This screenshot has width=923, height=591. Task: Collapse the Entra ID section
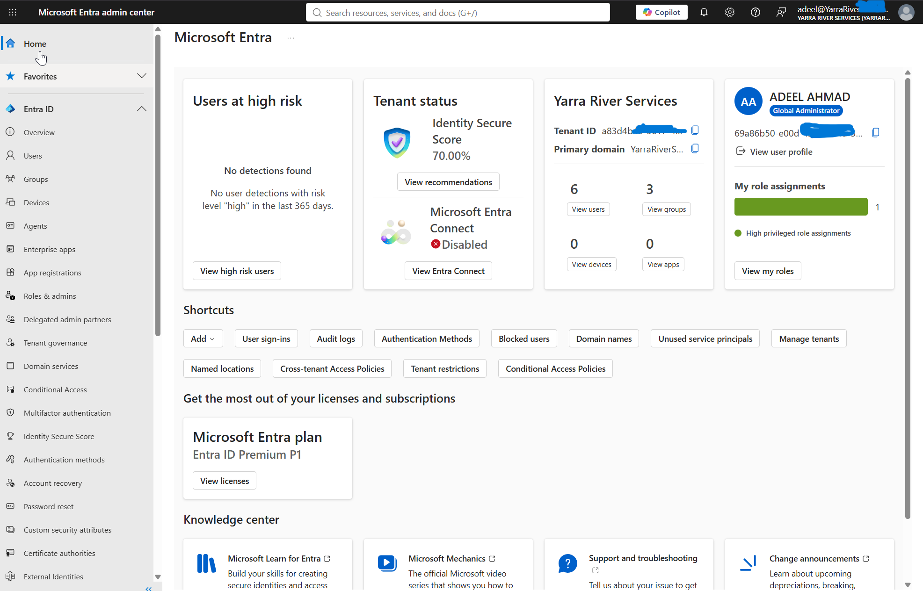click(142, 108)
